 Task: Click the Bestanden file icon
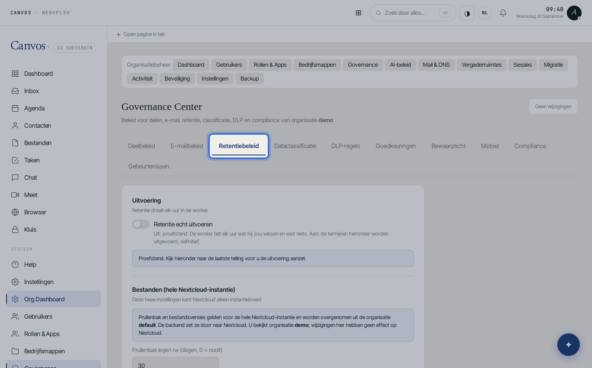coord(15,143)
